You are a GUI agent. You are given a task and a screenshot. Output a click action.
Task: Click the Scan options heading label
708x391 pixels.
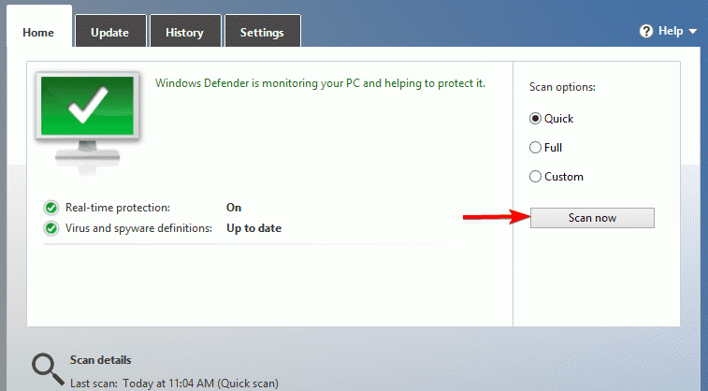point(562,87)
